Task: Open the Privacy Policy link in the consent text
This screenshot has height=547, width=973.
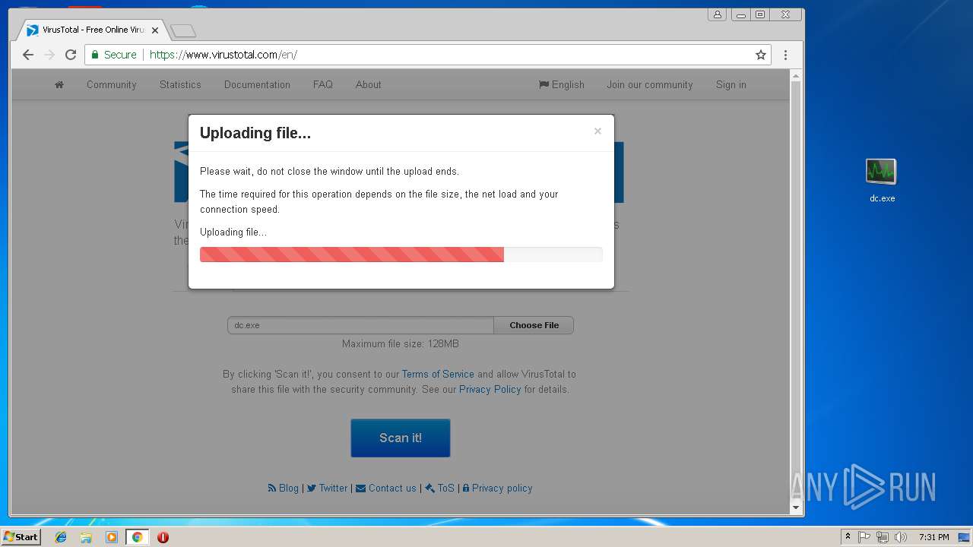Action: coord(490,389)
